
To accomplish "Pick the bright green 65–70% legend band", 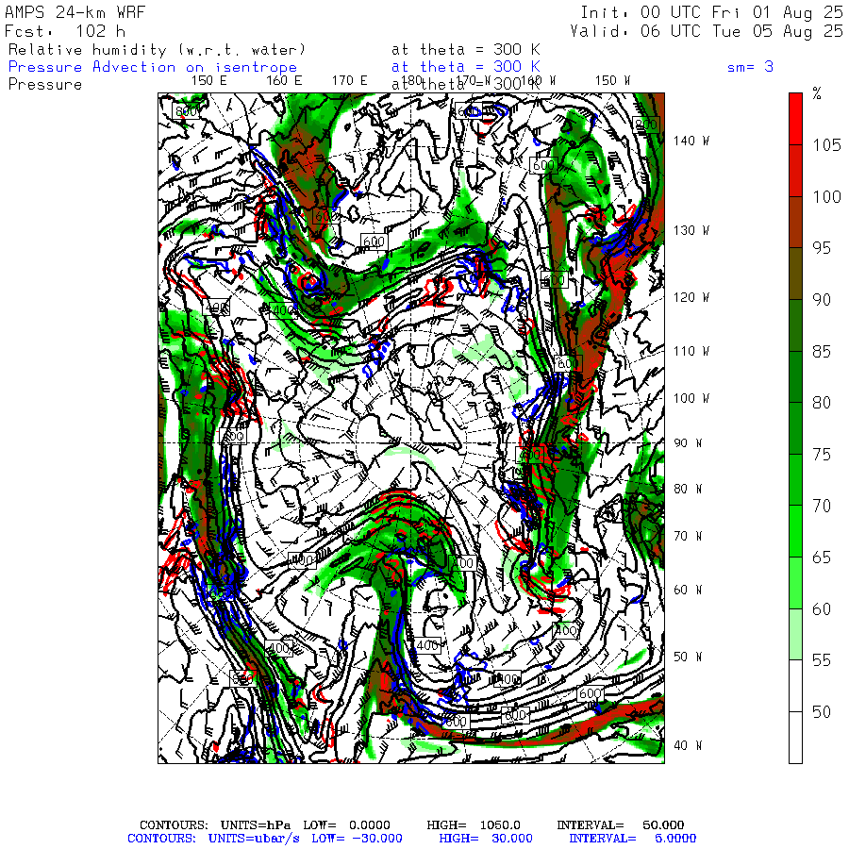I will [795, 531].
